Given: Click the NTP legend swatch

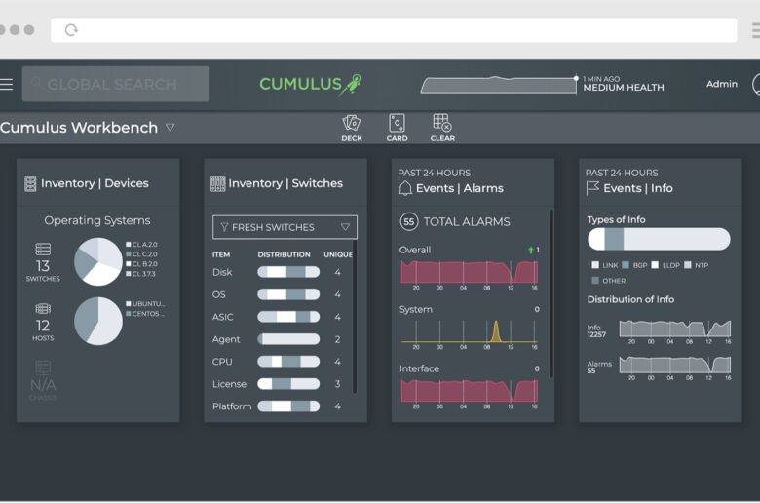Looking at the screenshot, I should (687, 265).
